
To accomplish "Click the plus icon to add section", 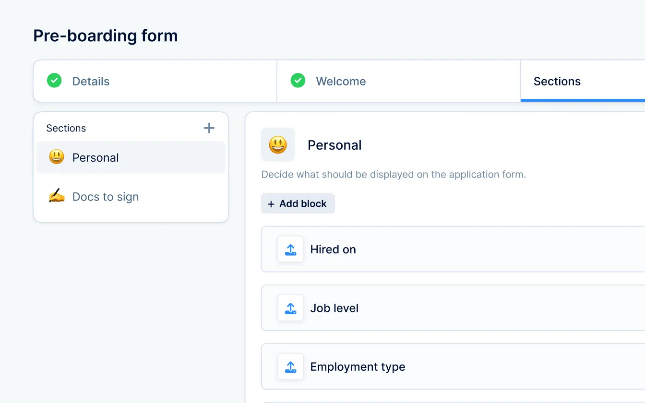I will 209,128.
